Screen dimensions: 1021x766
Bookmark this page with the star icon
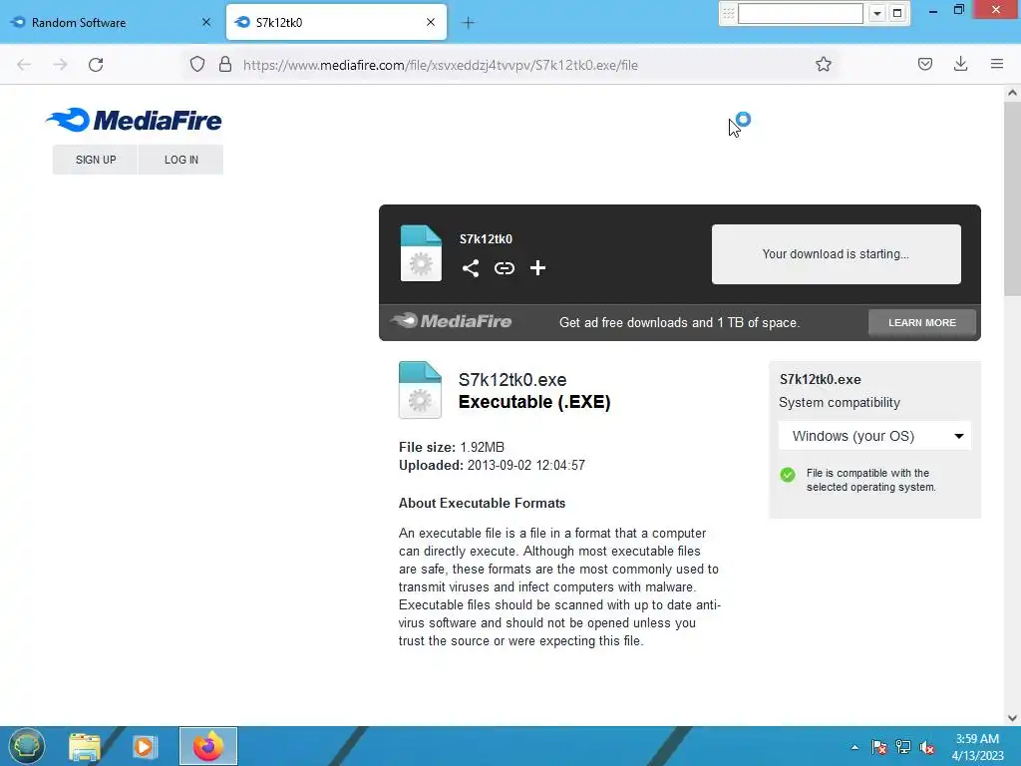point(824,64)
